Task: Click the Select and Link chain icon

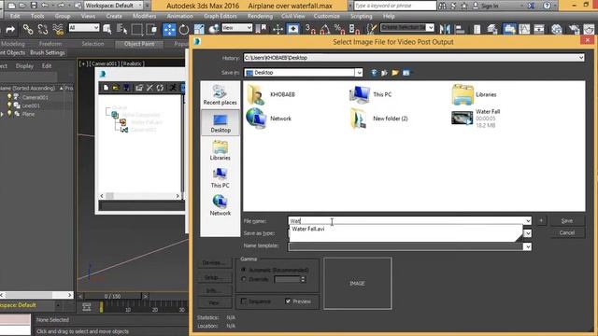Action: (x=27, y=29)
